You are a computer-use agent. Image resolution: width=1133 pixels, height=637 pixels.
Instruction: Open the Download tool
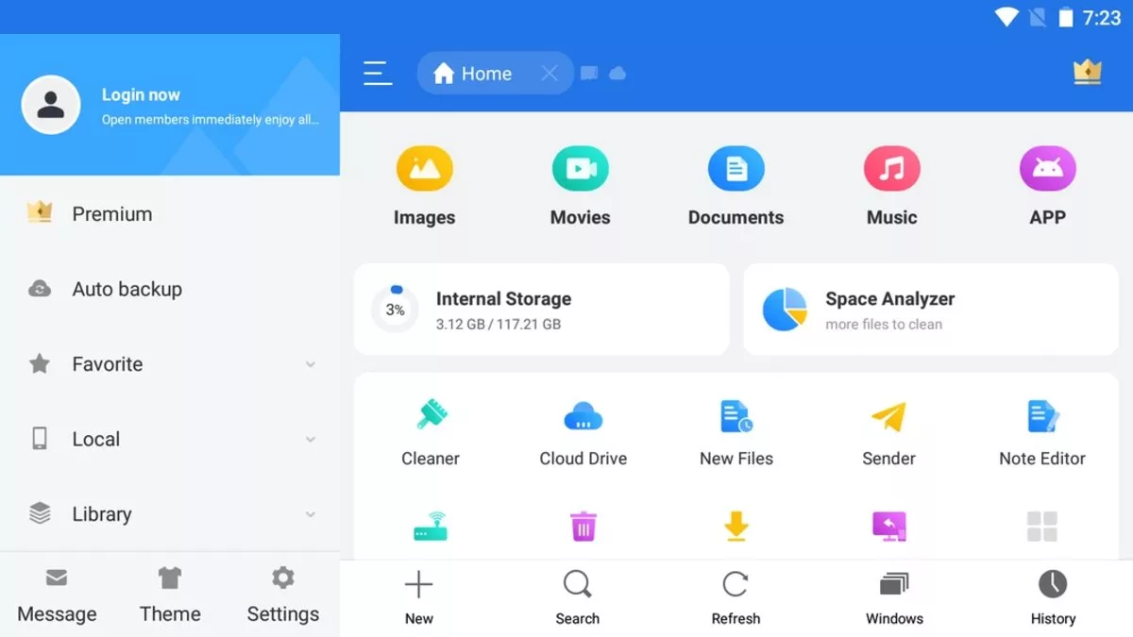pos(736,527)
